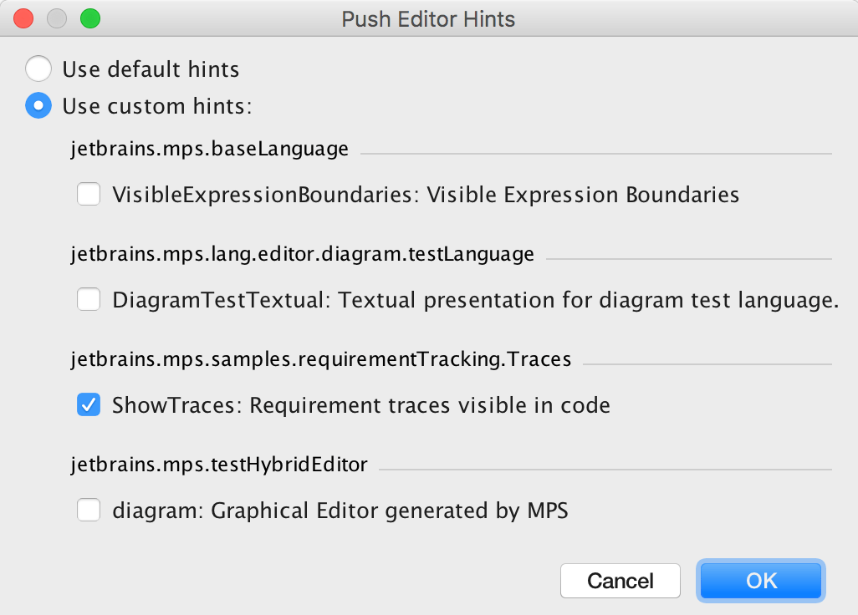This screenshot has width=858, height=615.
Task: Check the diagram Graphical Editor checkbox
Action: pyautogui.click(x=89, y=510)
